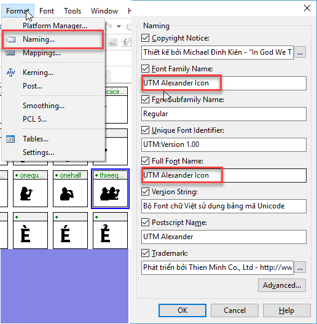Toggle Version String checkbox

tap(146, 192)
